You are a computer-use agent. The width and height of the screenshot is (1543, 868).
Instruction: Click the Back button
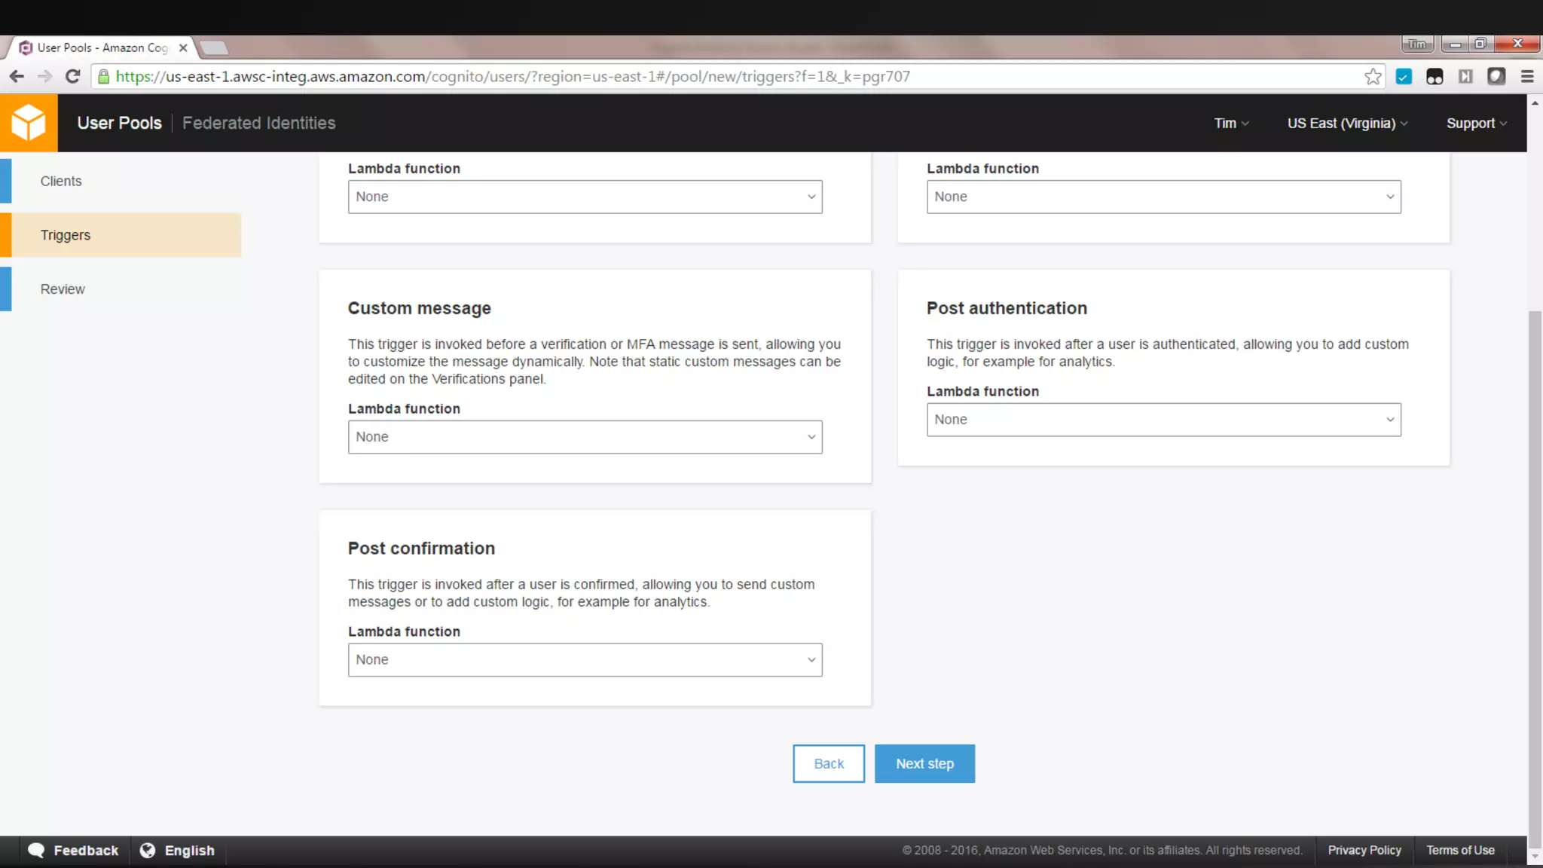(828, 763)
